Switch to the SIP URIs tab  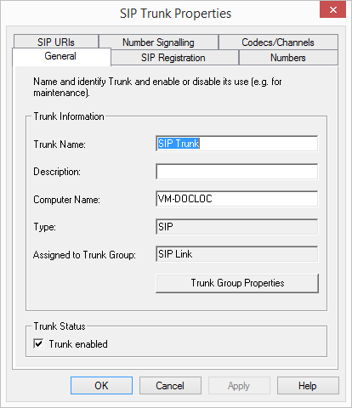[56, 42]
